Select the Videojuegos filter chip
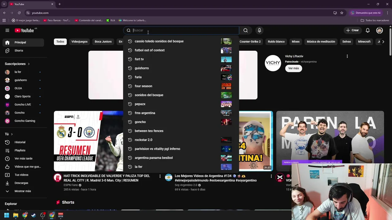The image size is (392, 220). (79, 42)
